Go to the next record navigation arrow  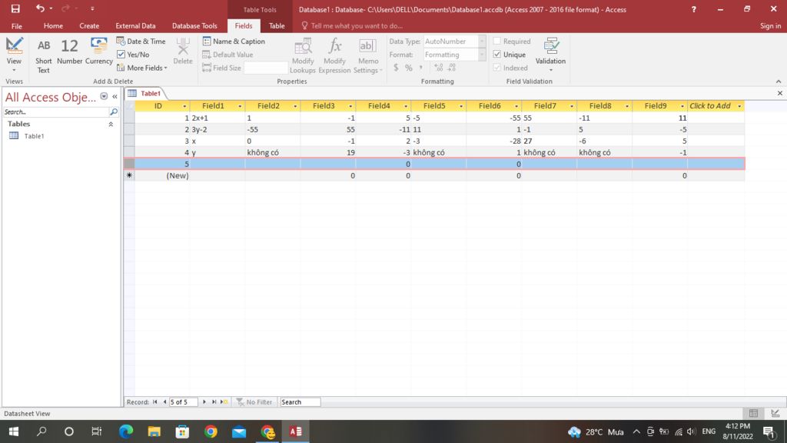[204, 402]
